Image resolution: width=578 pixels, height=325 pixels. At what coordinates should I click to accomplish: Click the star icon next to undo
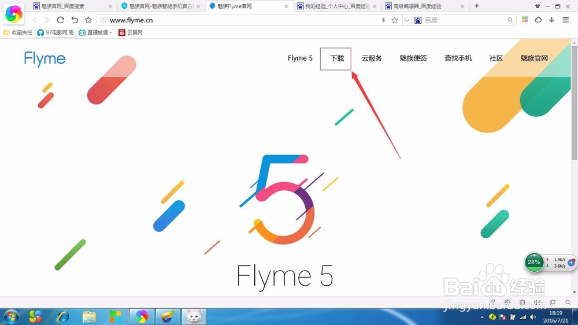click(88, 20)
